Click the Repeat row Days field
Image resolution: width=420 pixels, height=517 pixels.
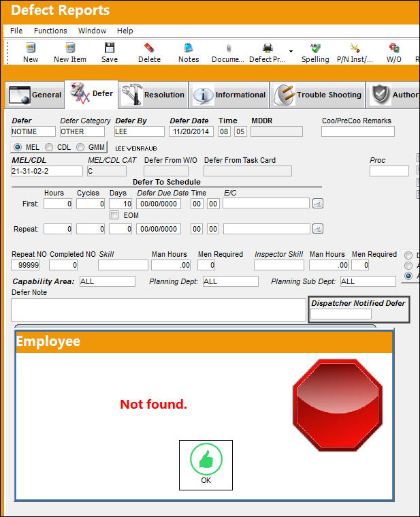(x=120, y=229)
